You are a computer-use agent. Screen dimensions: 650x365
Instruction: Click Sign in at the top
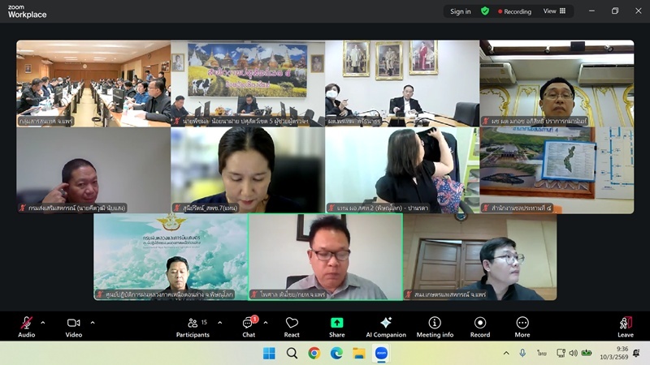461,11
